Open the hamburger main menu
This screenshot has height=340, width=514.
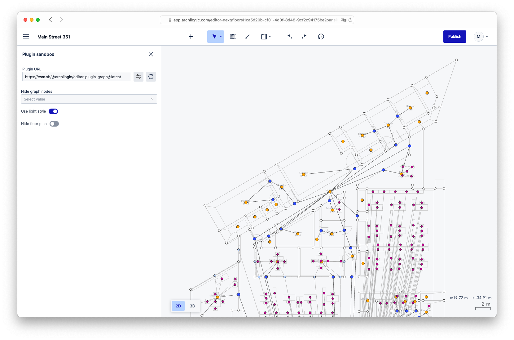26,37
